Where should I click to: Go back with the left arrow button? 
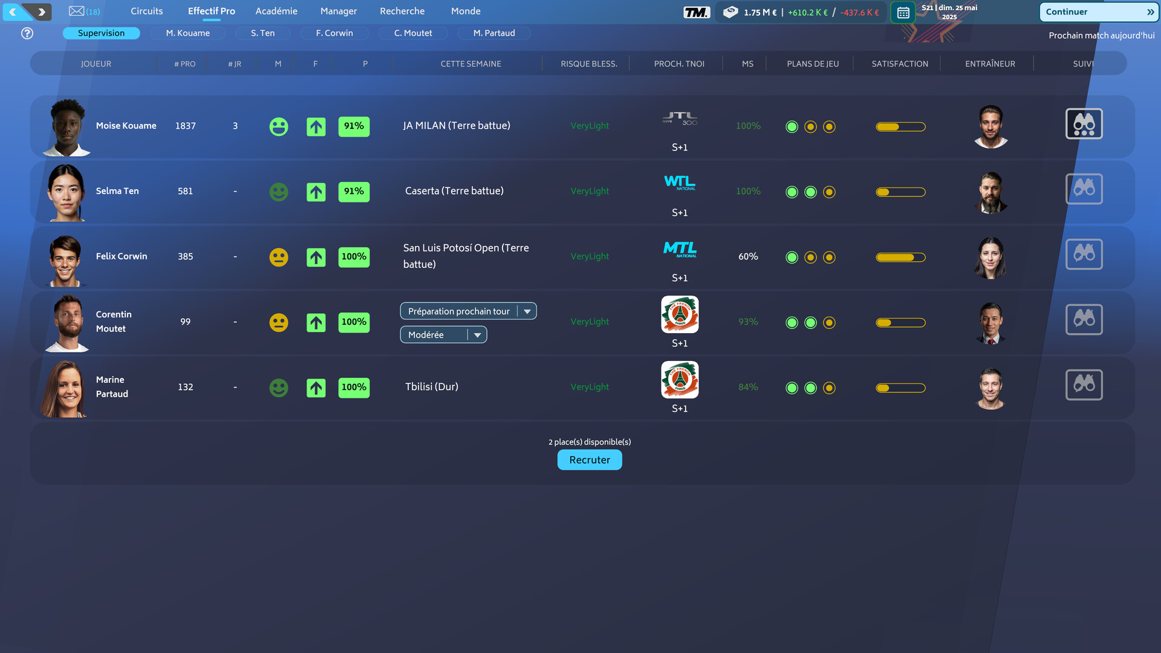[x=13, y=11]
